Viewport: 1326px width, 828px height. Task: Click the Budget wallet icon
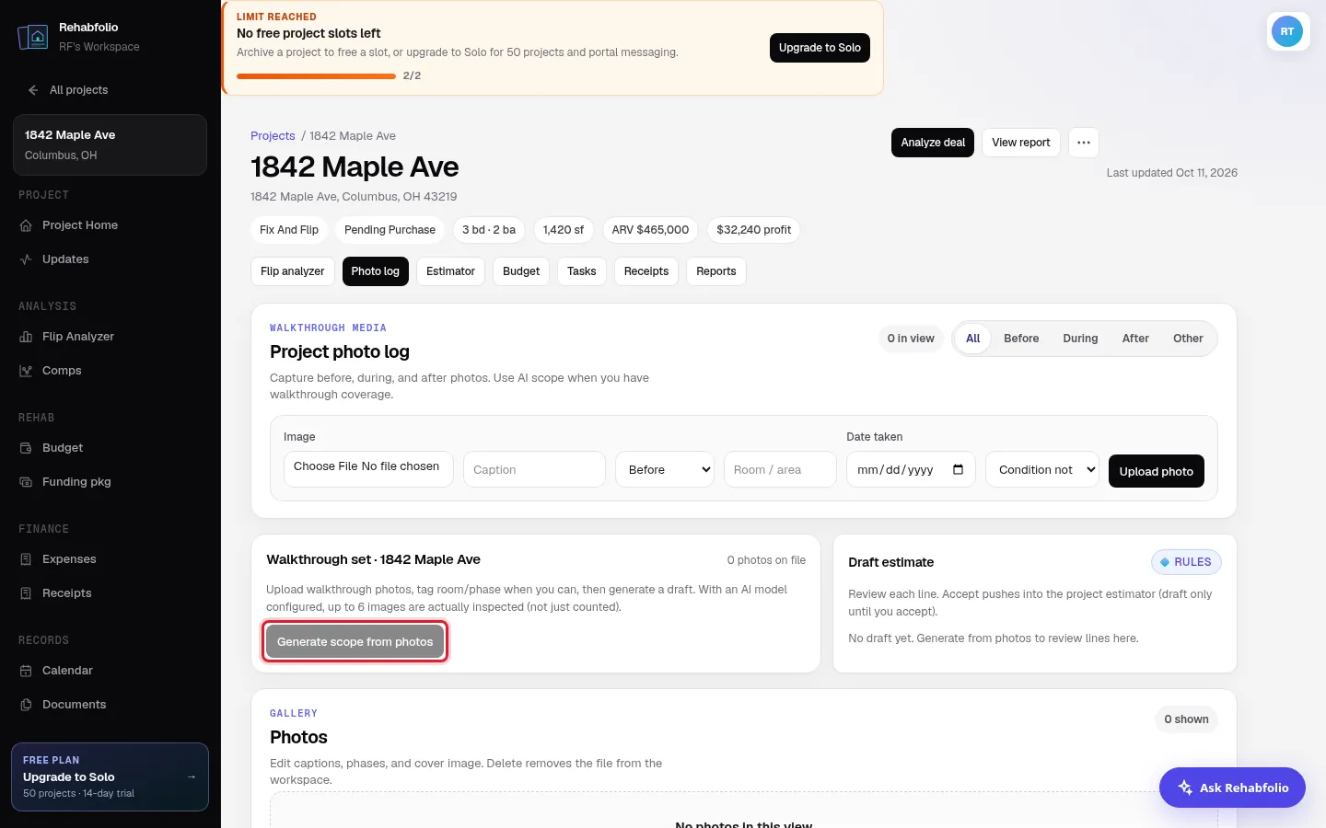click(x=26, y=448)
